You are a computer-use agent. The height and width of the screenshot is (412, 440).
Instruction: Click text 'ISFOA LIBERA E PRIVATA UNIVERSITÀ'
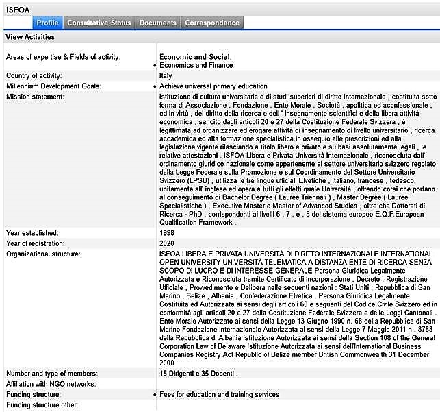point(298,308)
